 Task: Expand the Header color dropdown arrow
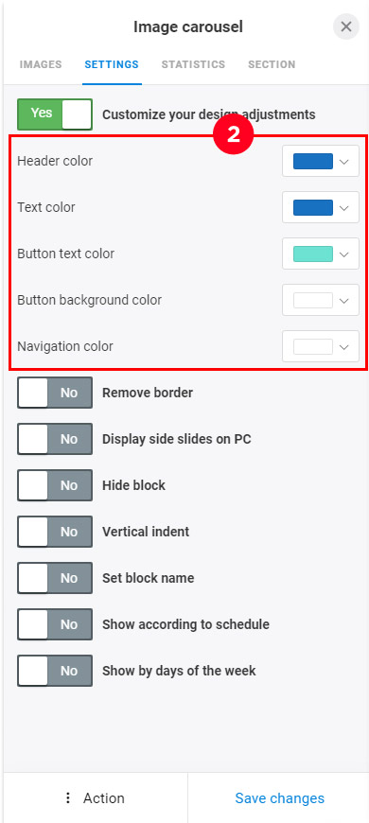pyautogui.click(x=343, y=161)
